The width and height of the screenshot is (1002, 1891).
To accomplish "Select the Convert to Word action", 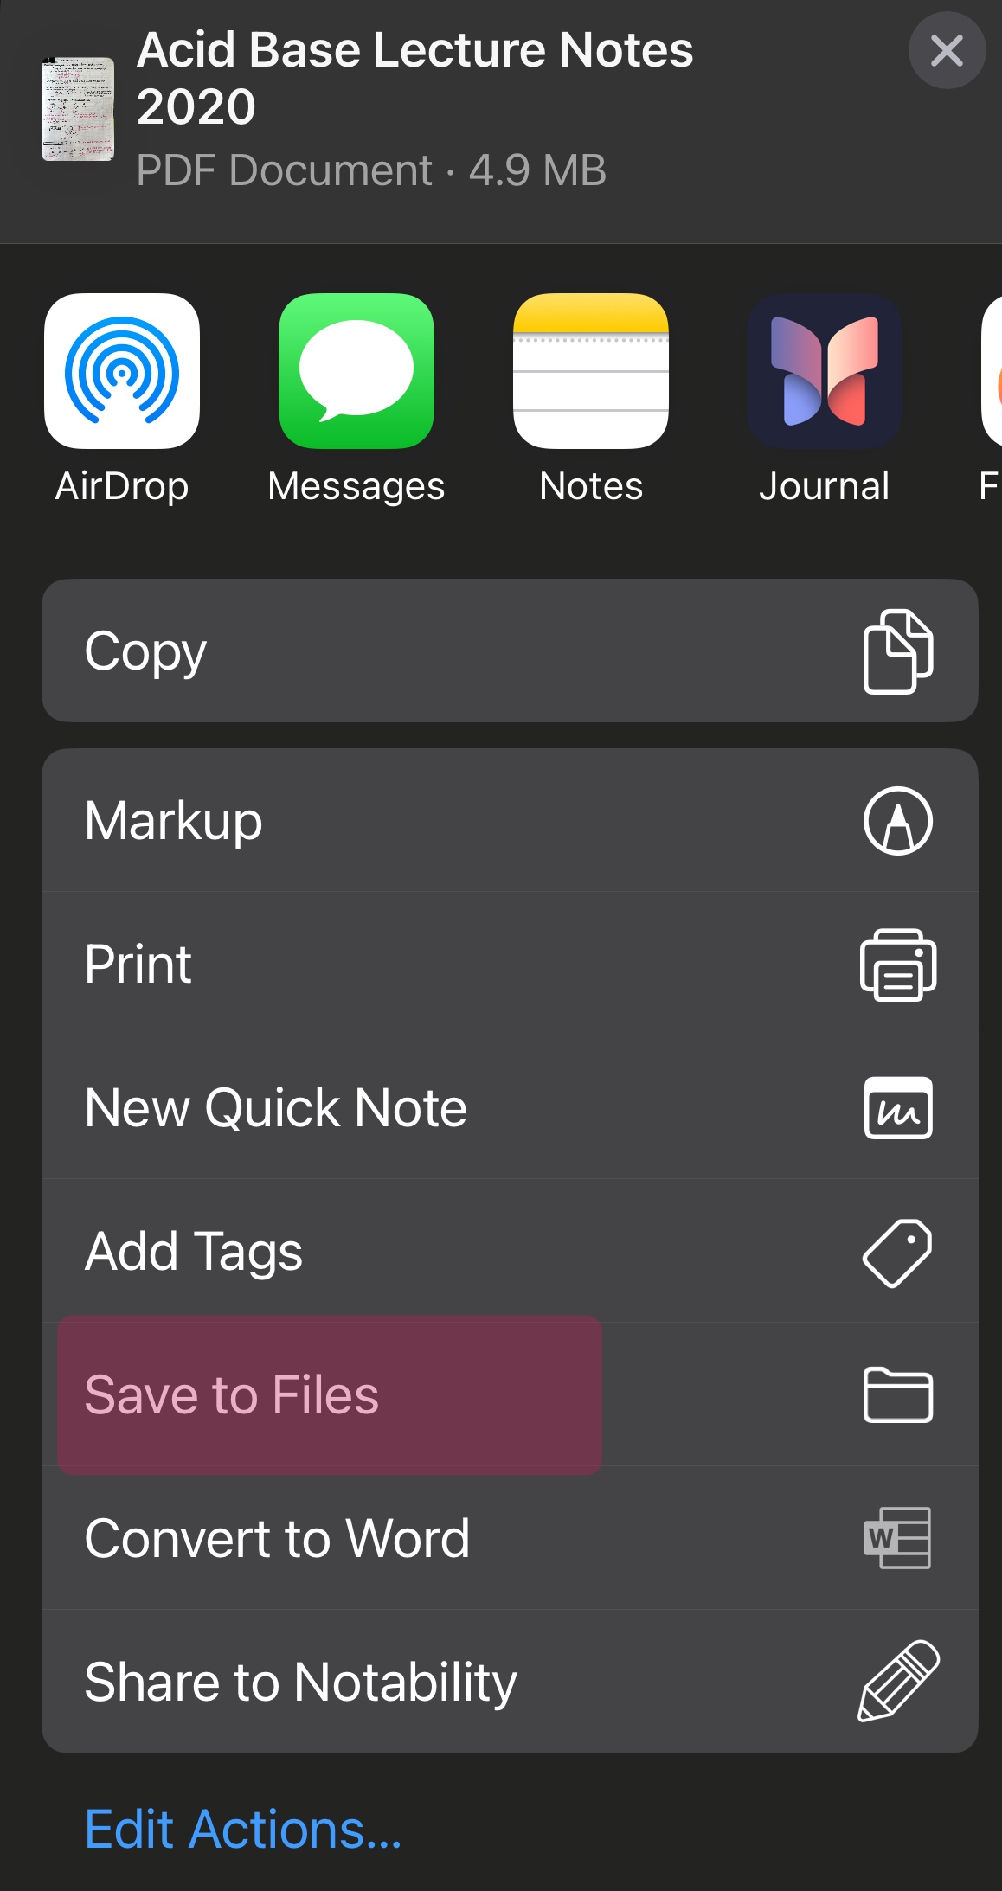I will pyautogui.click(x=510, y=1538).
